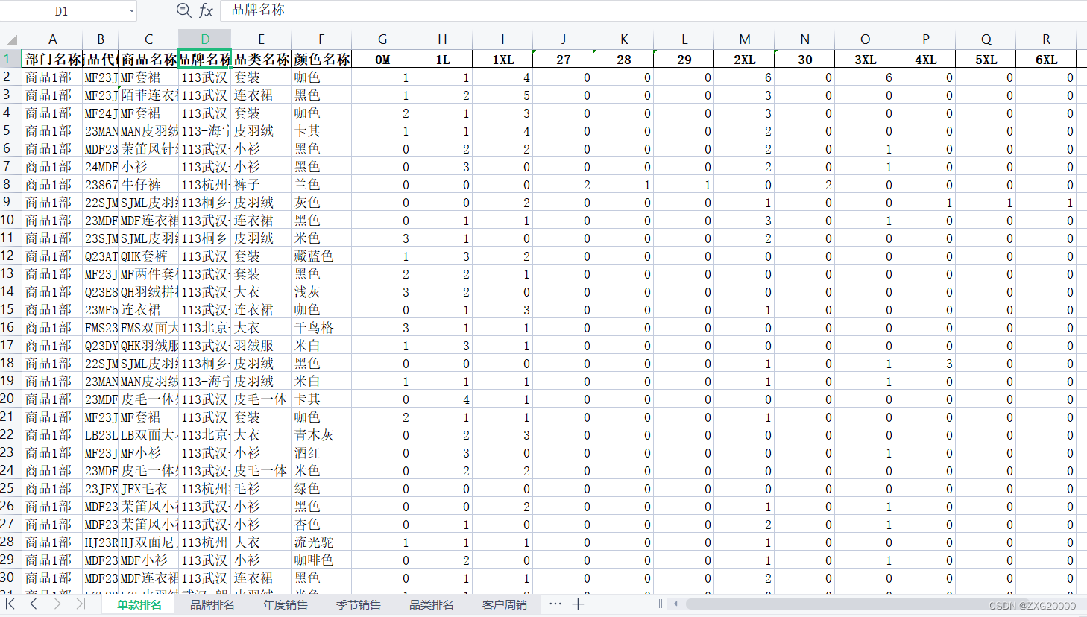Click header cell 部门名称

pyautogui.click(x=52, y=59)
